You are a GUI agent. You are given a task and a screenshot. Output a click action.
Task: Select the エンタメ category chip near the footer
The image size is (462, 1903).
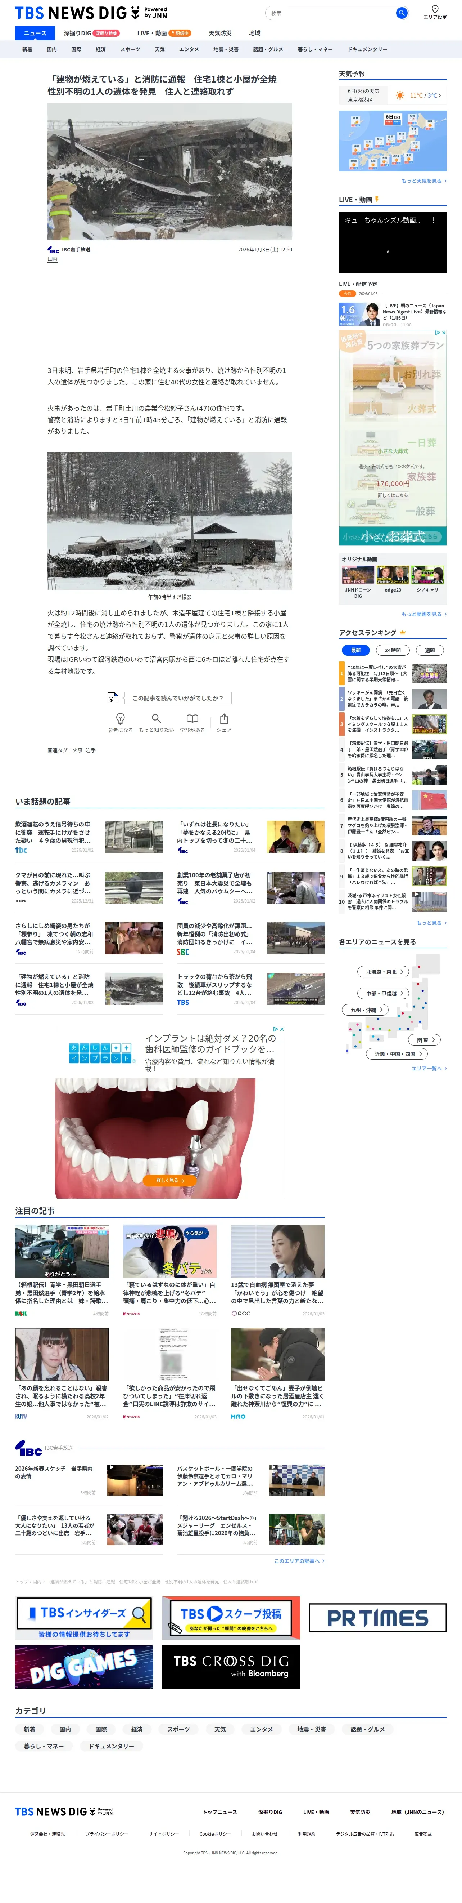click(261, 1729)
